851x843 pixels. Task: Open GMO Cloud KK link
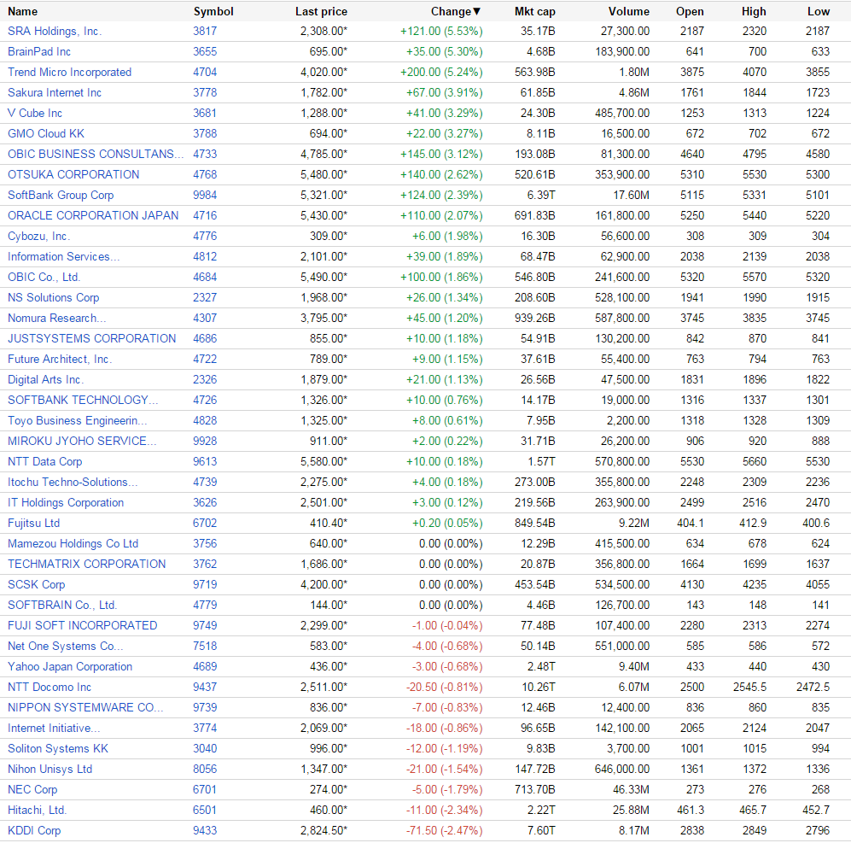point(46,133)
